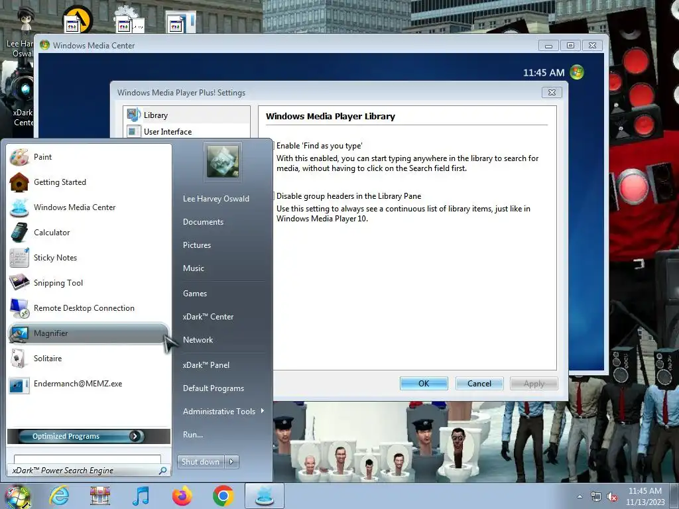Image resolution: width=679 pixels, height=509 pixels.
Task: Click the user account picture in Start menu
Action: [223, 162]
